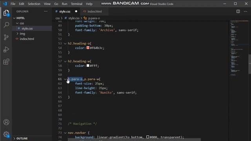Click the p.para-w selector text
251x141 pixels.
click(92, 79)
